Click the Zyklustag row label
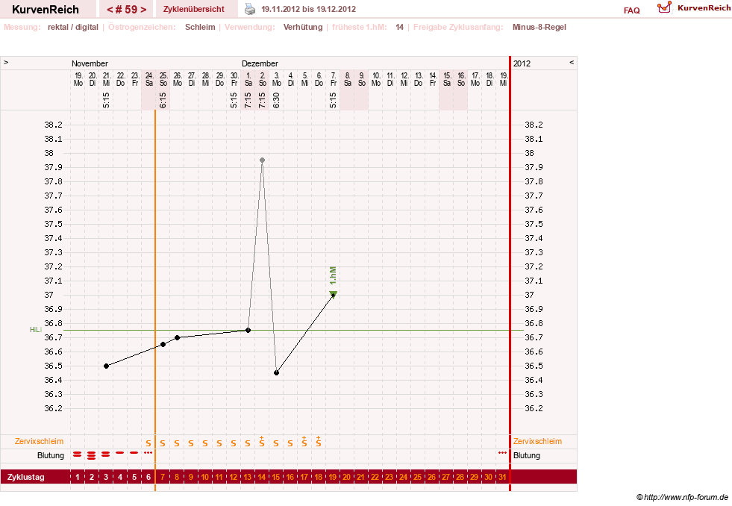Viewport: 732px width, 506px height. click(25, 477)
